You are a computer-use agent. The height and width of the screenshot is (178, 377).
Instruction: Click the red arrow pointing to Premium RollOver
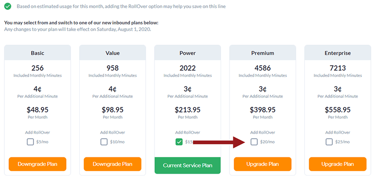219,142
